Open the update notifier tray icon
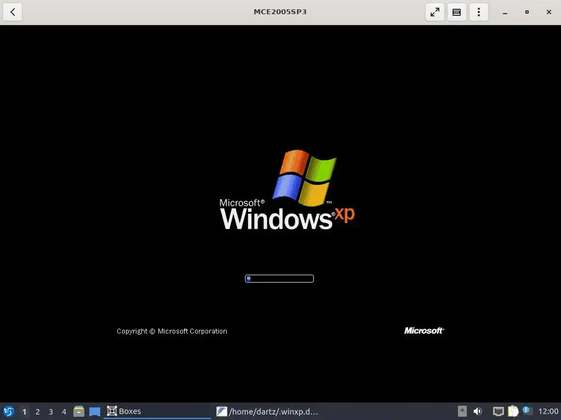 (x=528, y=411)
